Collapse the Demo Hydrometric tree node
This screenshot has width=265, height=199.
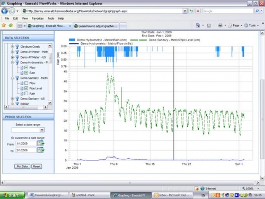tap(12, 62)
